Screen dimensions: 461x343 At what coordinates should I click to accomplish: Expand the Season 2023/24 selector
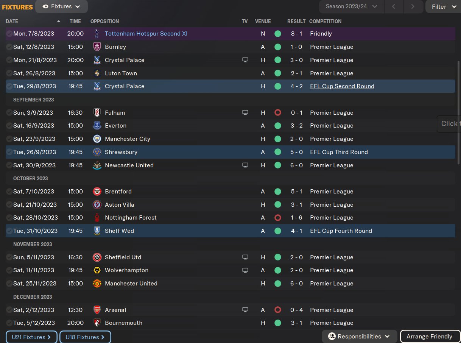tap(352, 6)
